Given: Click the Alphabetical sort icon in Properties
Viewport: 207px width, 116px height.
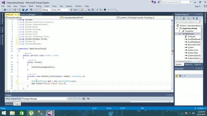Looking at the screenshot, I should coord(180,76).
